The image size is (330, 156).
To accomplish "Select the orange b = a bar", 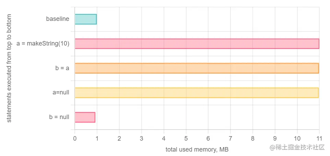I will point(197,68).
